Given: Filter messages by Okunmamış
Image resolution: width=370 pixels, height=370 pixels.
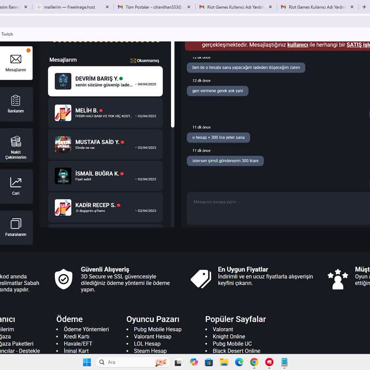Looking at the screenshot, I should tap(145, 61).
